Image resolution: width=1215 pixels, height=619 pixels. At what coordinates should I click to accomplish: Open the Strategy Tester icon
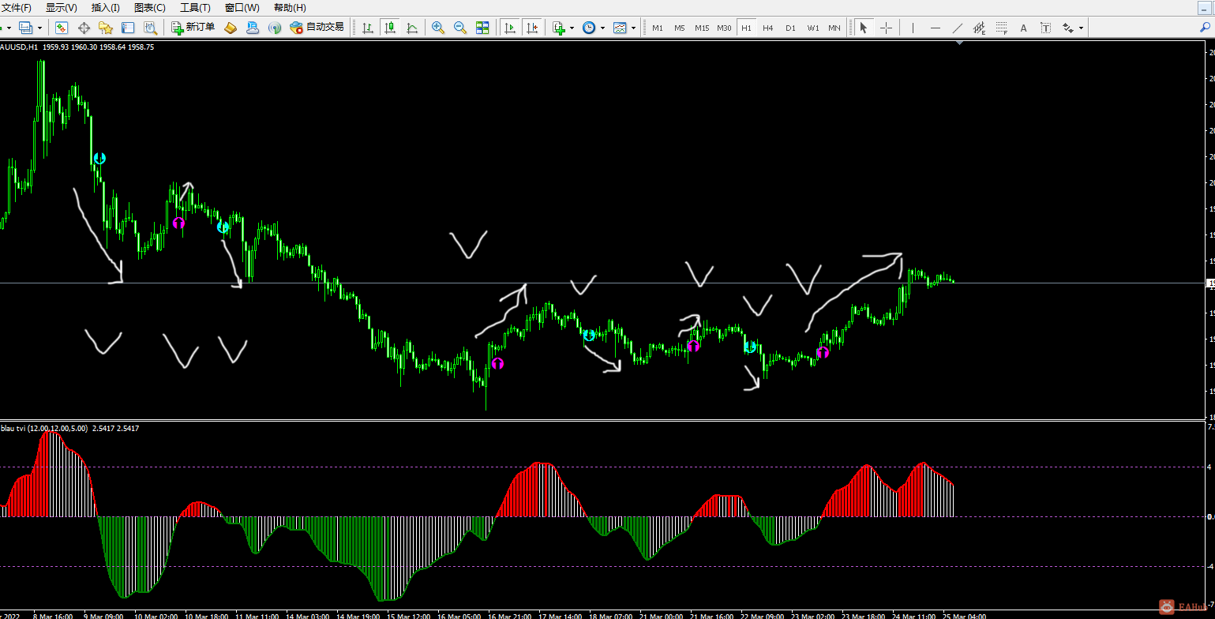pyautogui.click(x=150, y=28)
